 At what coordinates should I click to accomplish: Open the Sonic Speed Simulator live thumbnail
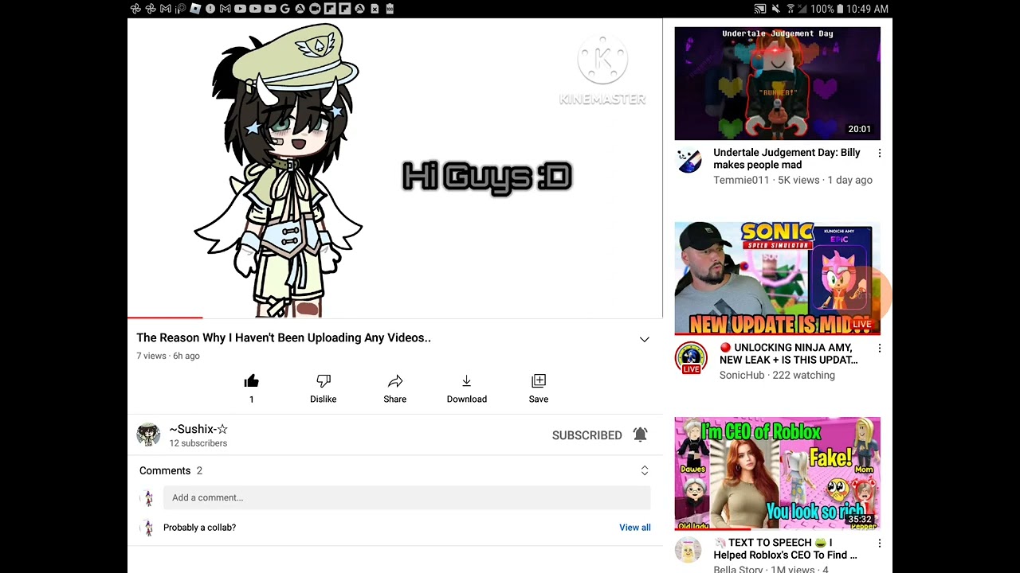coord(778,279)
